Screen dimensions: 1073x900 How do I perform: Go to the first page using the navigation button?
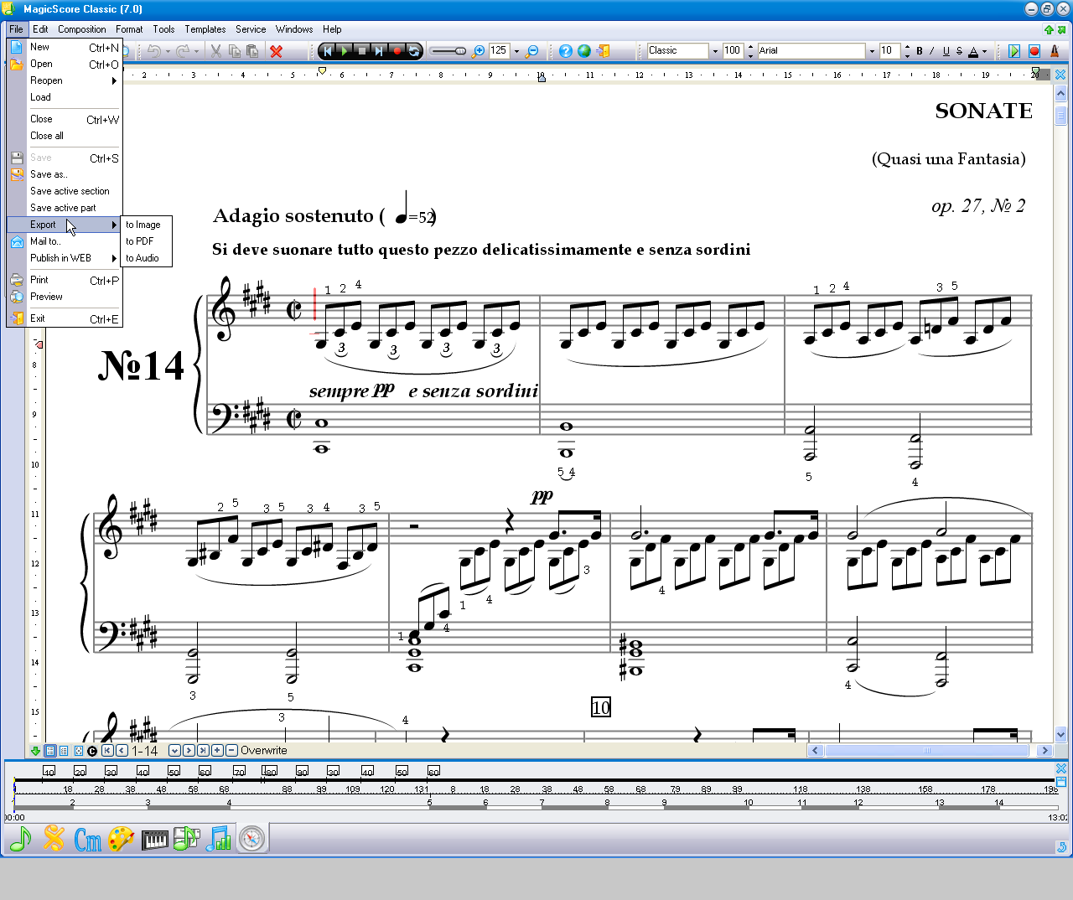107,751
